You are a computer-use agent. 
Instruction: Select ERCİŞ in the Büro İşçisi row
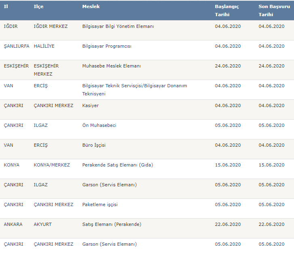[x=41, y=145]
